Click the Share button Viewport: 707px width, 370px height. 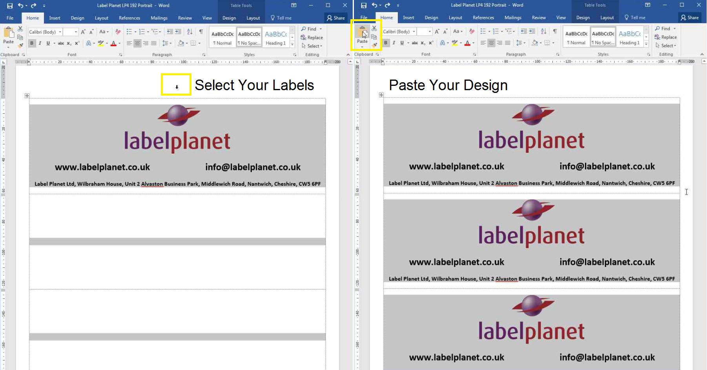coord(336,18)
